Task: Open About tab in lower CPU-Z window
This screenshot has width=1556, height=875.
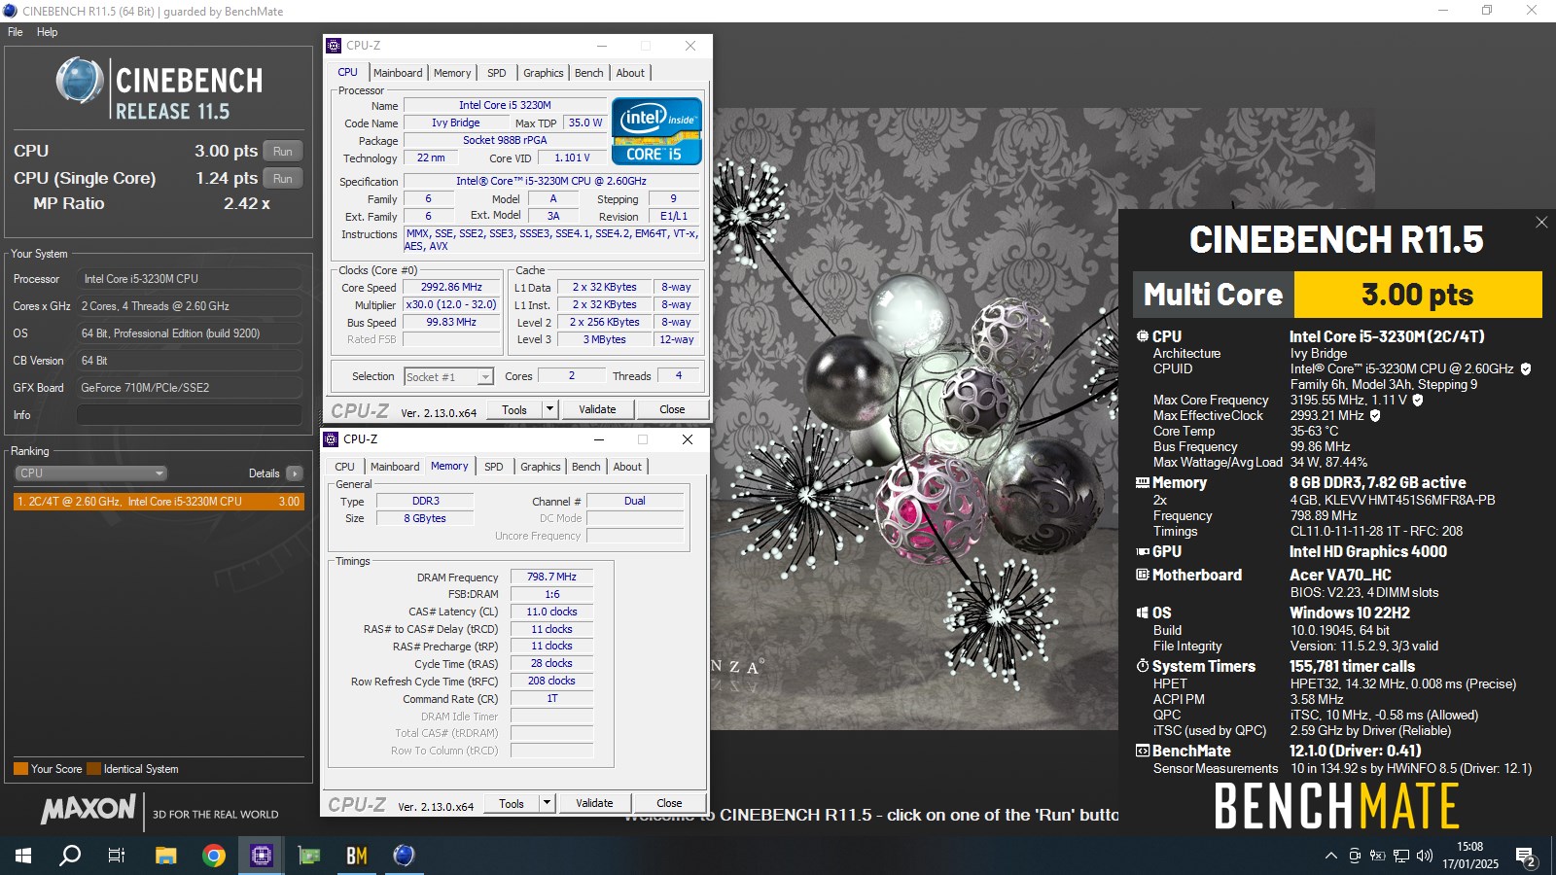Action: pos(627,467)
